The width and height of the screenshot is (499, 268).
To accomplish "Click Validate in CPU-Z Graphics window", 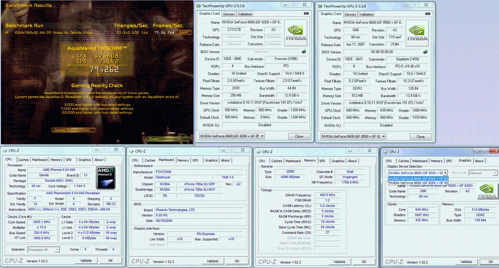I will point(466,262).
